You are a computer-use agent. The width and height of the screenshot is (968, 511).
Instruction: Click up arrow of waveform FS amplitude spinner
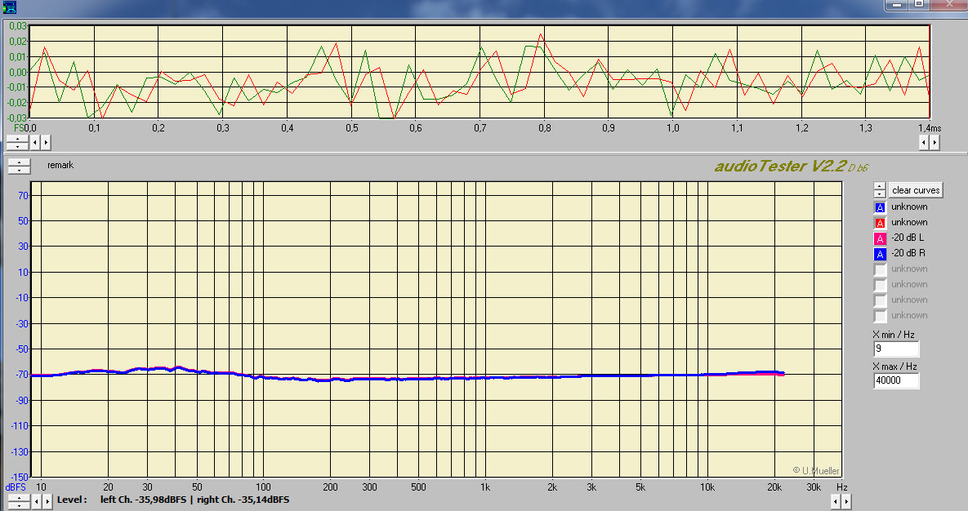18,138
